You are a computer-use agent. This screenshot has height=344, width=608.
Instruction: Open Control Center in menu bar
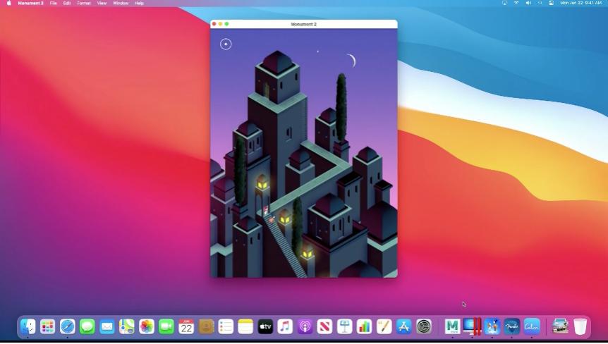(x=551, y=3)
